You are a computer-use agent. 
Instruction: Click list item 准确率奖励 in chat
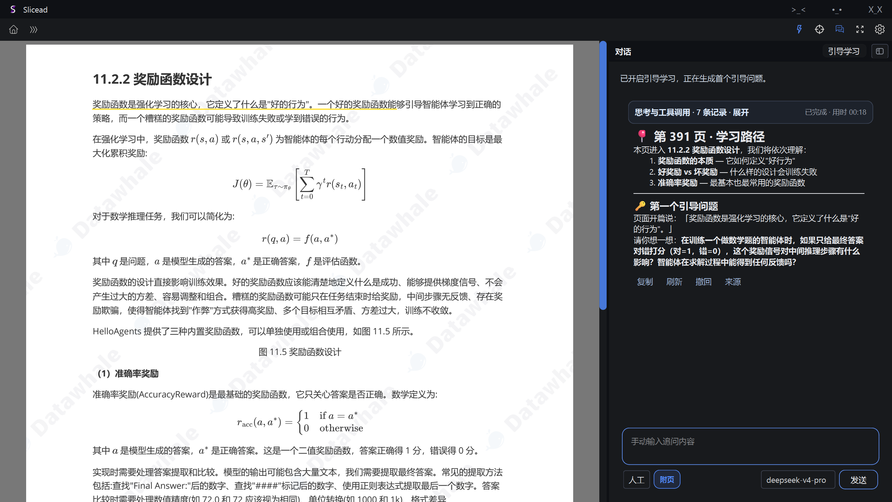[677, 183]
